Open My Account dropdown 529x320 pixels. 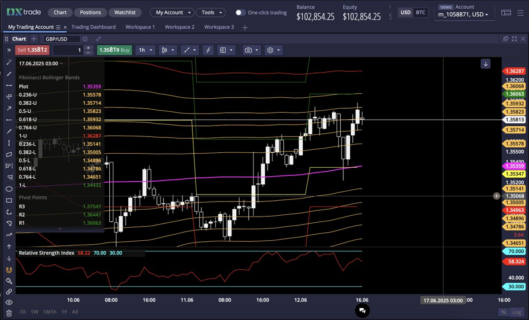click(172, 12)
